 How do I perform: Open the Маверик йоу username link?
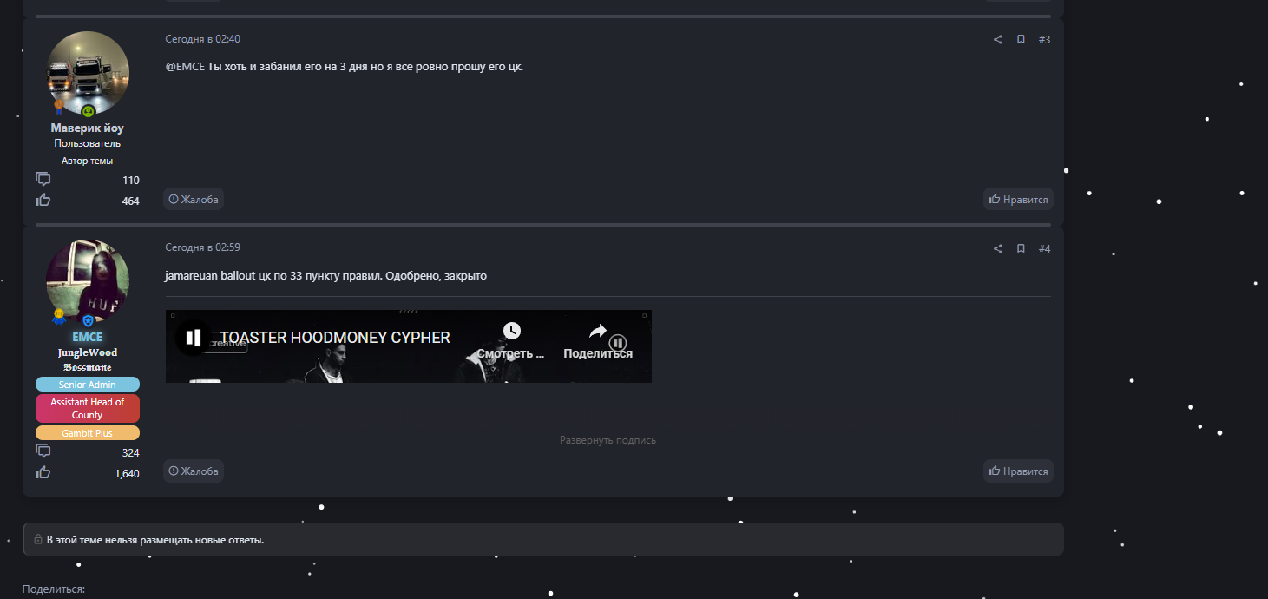[x=87, y=128]
